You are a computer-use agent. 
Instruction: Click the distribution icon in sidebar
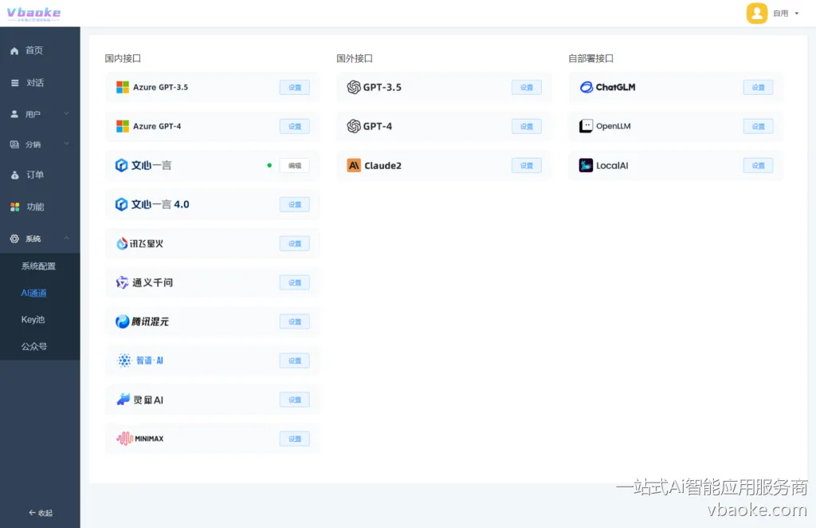point(14,144)
